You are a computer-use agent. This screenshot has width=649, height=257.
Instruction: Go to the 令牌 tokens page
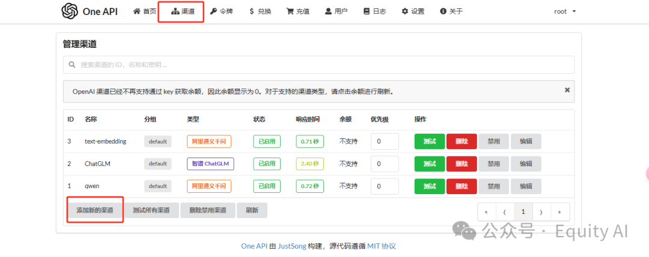[x=221, y=11]
